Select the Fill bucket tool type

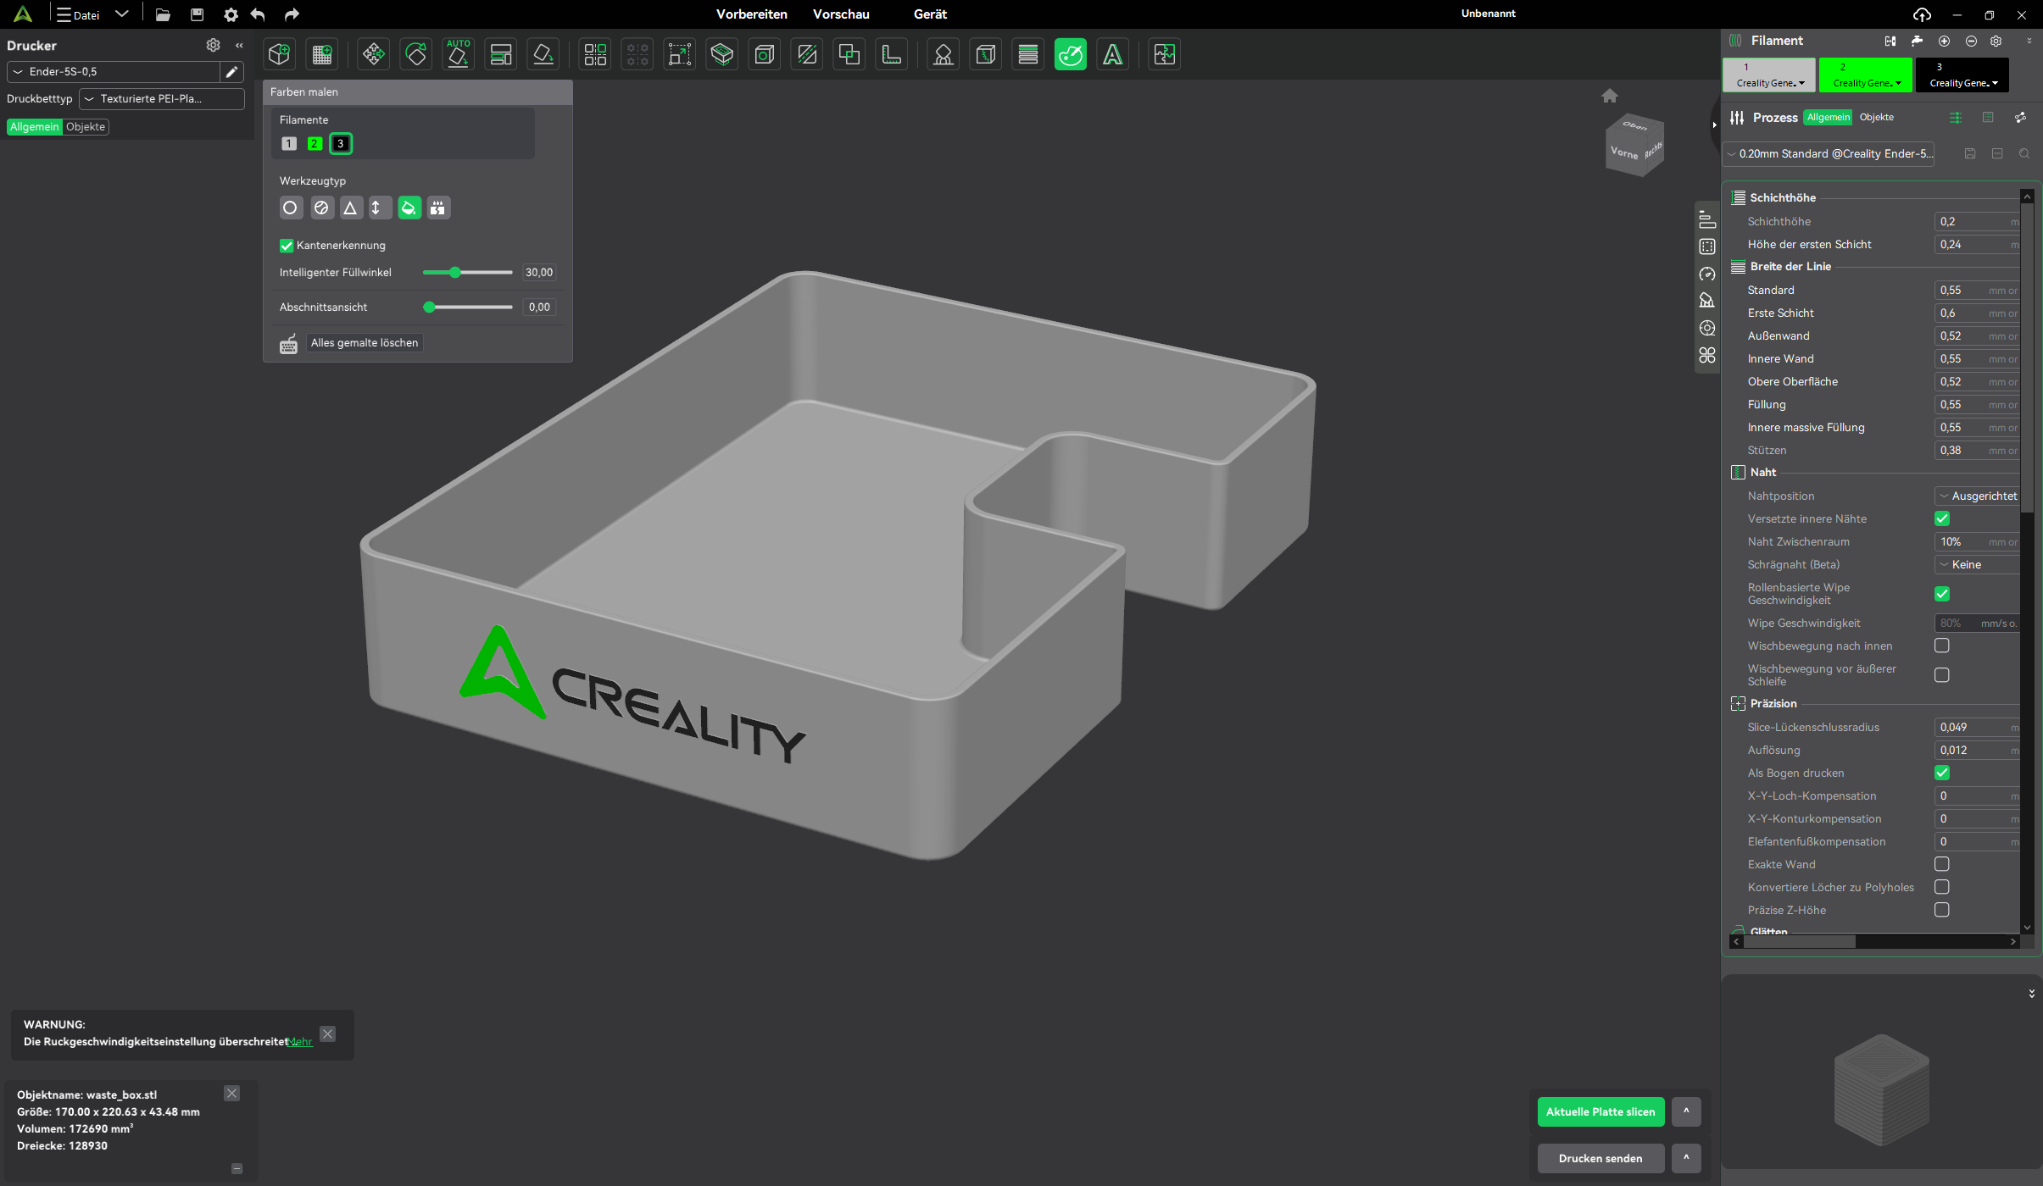(x=409, y=208)
